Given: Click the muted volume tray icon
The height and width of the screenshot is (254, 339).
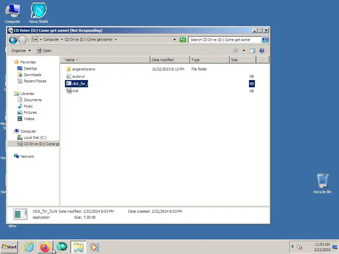Looking at the screenshot, I should pos(299,247).
